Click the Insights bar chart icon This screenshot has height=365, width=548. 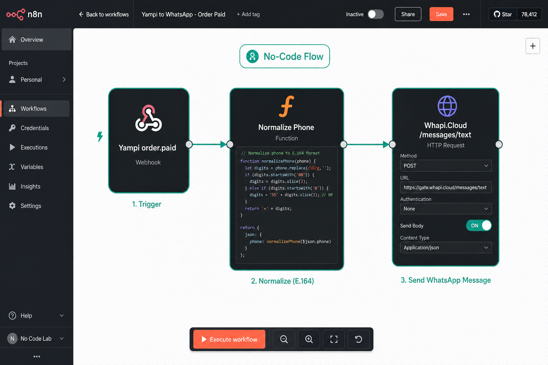point(12,186)
